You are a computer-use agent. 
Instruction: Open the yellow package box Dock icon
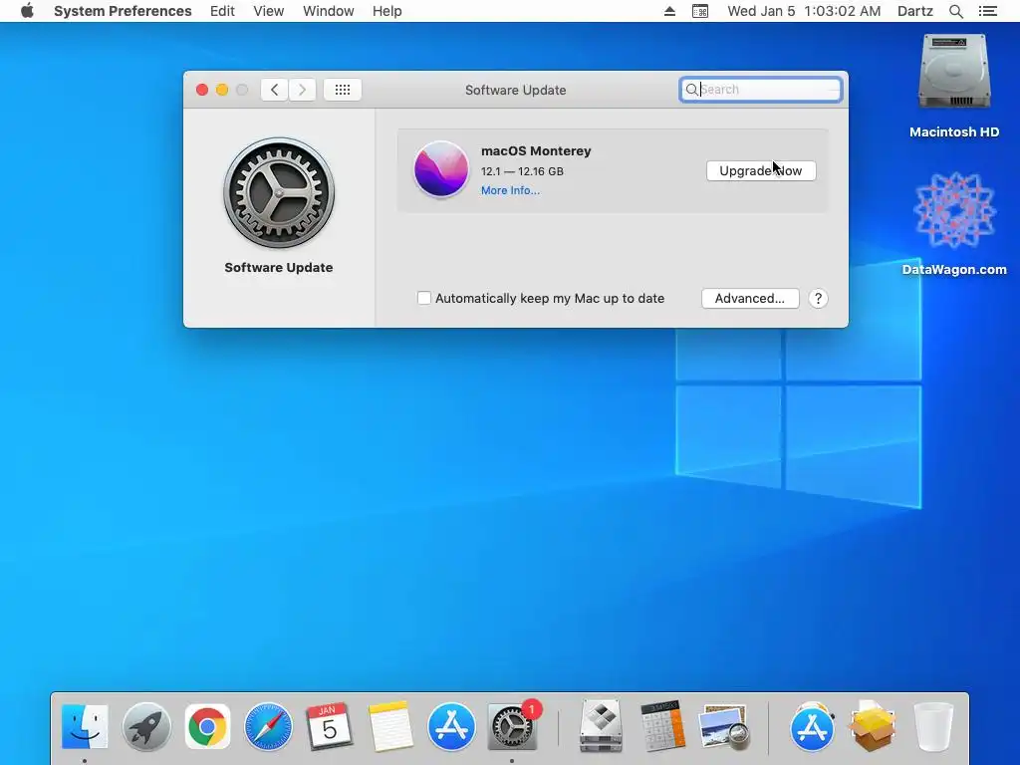pos(873,726)
